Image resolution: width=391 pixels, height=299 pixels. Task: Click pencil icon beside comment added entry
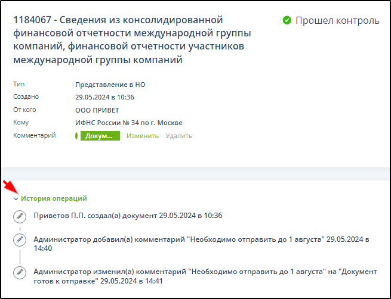point(20,239)
